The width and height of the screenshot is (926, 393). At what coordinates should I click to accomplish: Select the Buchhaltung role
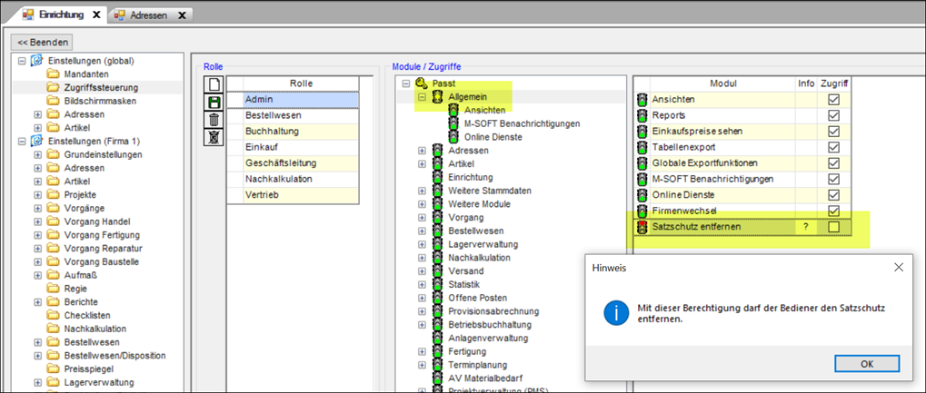pyautogui.click(x=301, y=131)
